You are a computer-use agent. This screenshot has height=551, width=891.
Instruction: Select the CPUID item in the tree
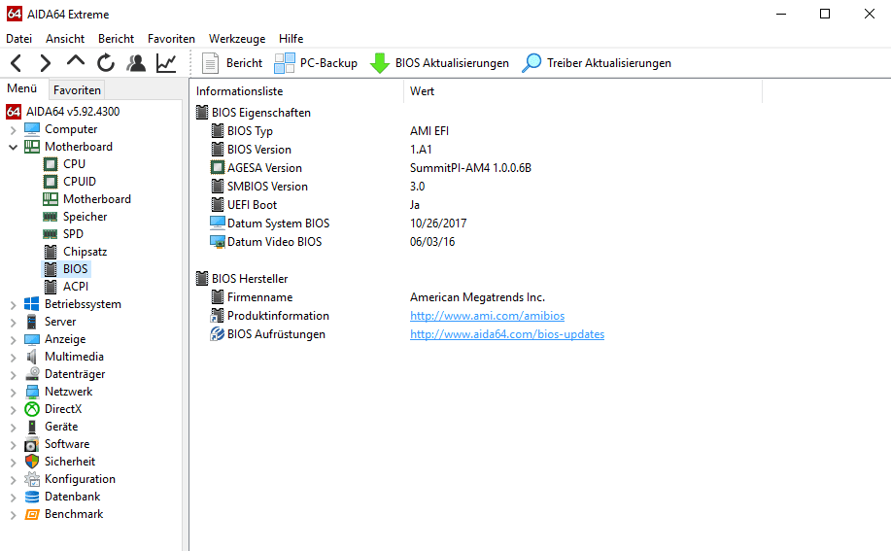tap(80, 182)
